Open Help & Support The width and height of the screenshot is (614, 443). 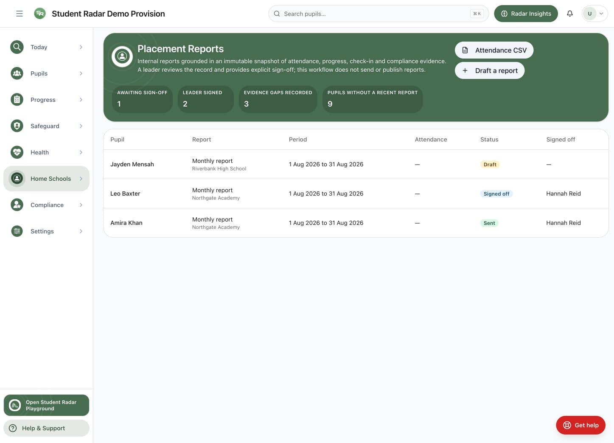tap(46, 428)
